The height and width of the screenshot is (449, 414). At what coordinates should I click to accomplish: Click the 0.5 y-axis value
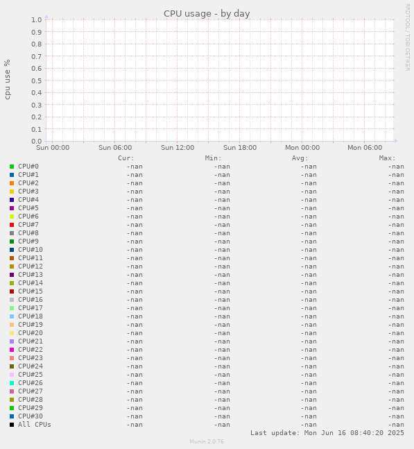[x=37, y=81]
